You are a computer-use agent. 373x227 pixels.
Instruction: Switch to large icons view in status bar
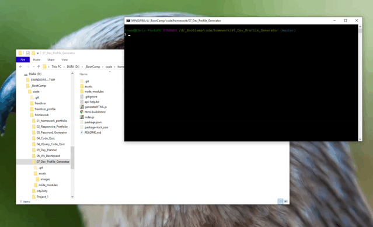pos(286,201)
